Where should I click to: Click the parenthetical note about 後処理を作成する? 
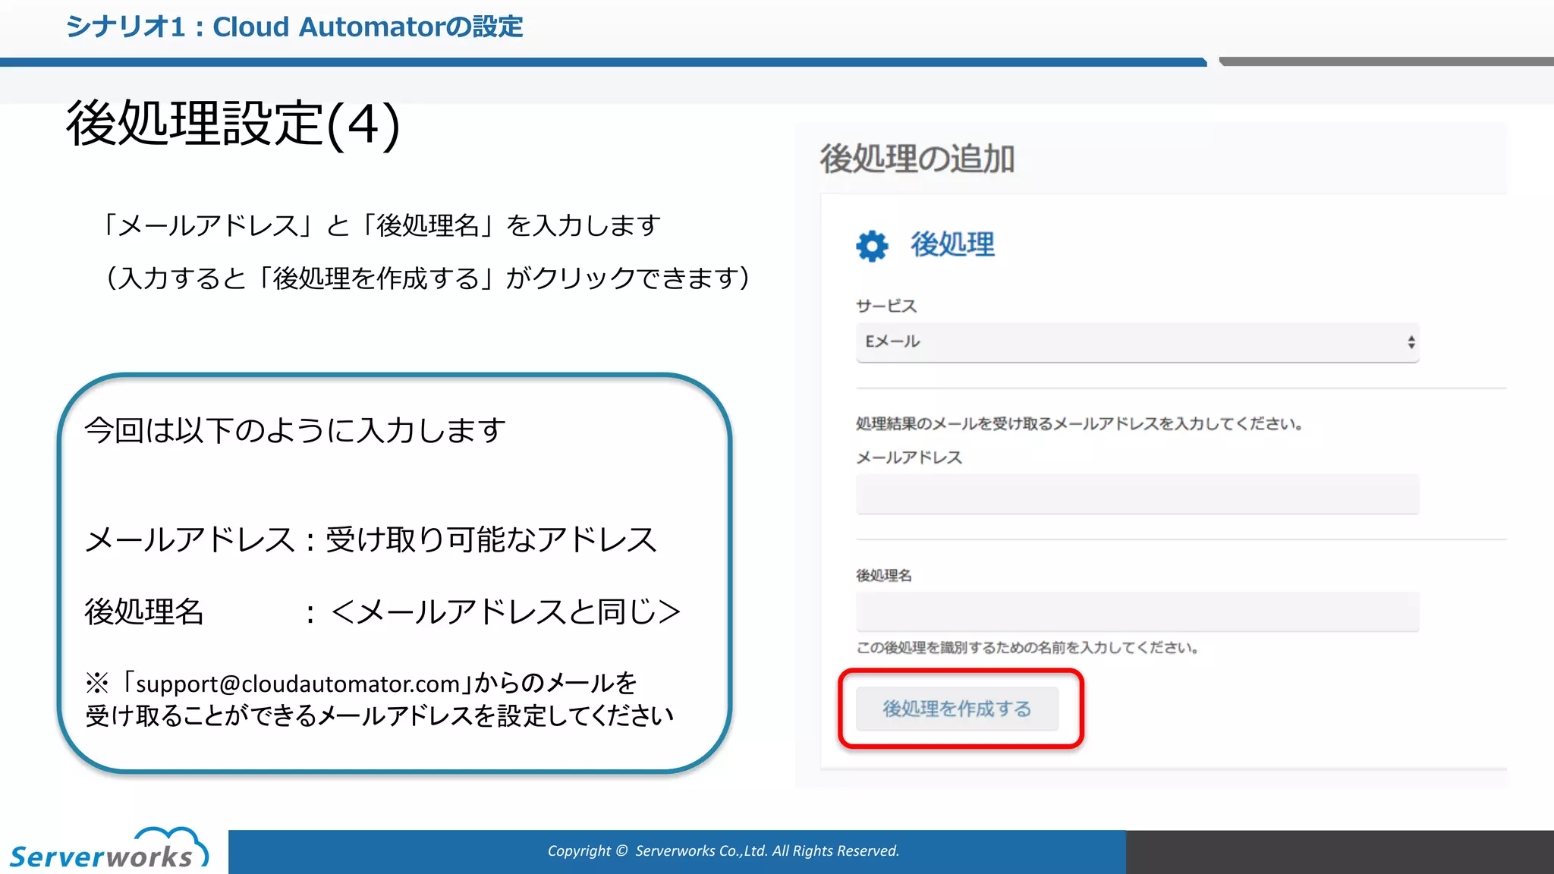[427, 278]
